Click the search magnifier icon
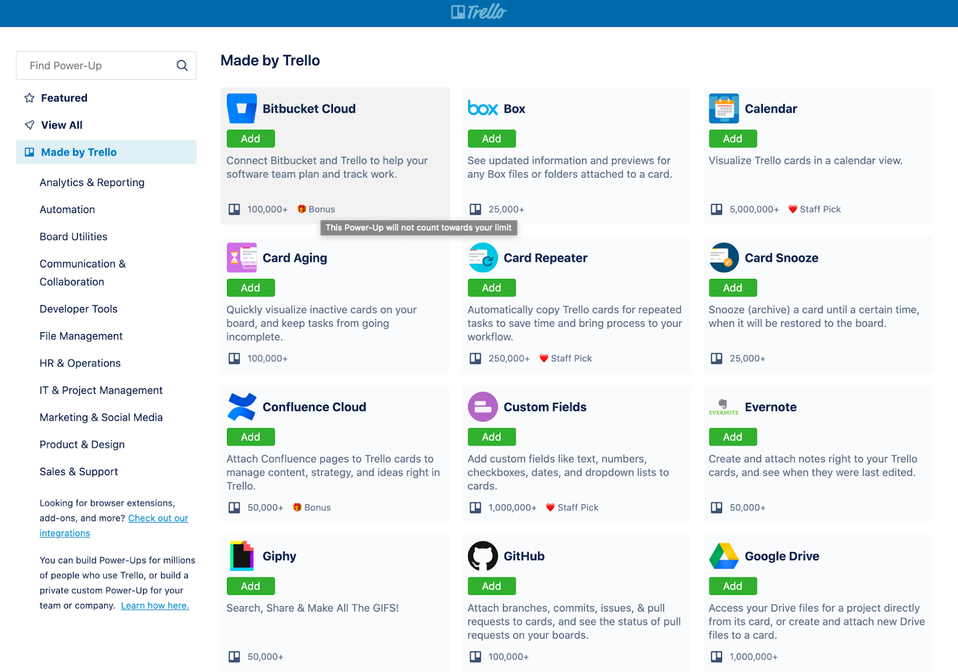The height and width of the screenshot is (672, 958). tap(182, 66)
